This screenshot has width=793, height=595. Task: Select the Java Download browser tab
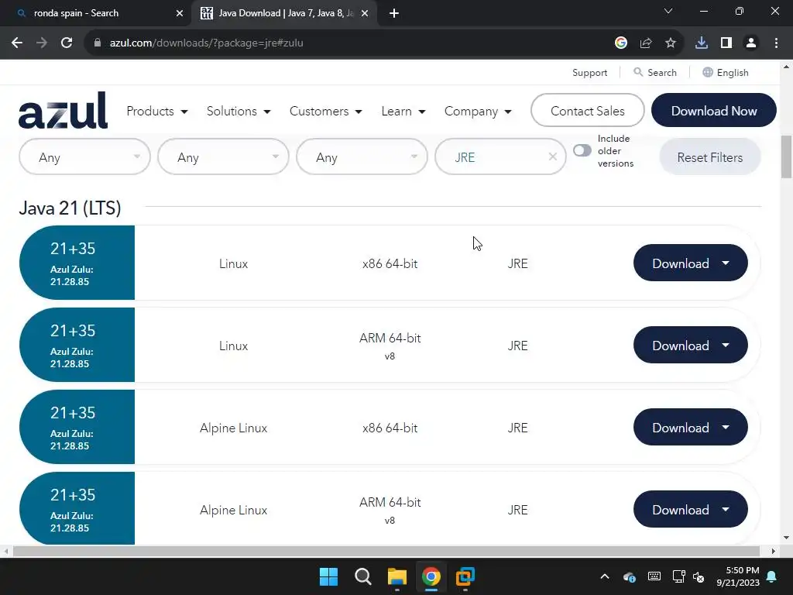tap(284, 13)
